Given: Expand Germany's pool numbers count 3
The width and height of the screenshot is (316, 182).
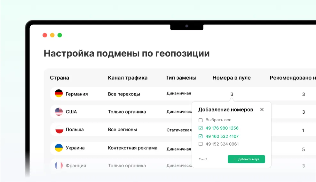Looking at the screenshot, I should (x=232, y=94).
